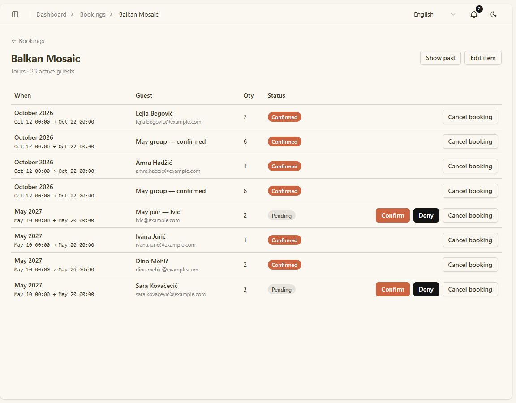
Task: Select guest name Amra Hadžić
Action: pos(154,163)
